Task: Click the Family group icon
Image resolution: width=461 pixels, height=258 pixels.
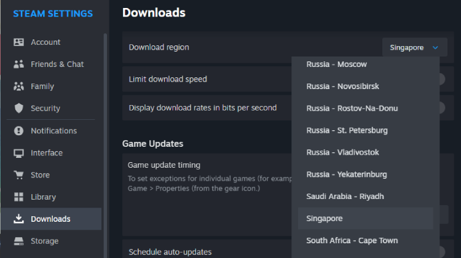Action: pyautogui.click(x=19, y=86)
